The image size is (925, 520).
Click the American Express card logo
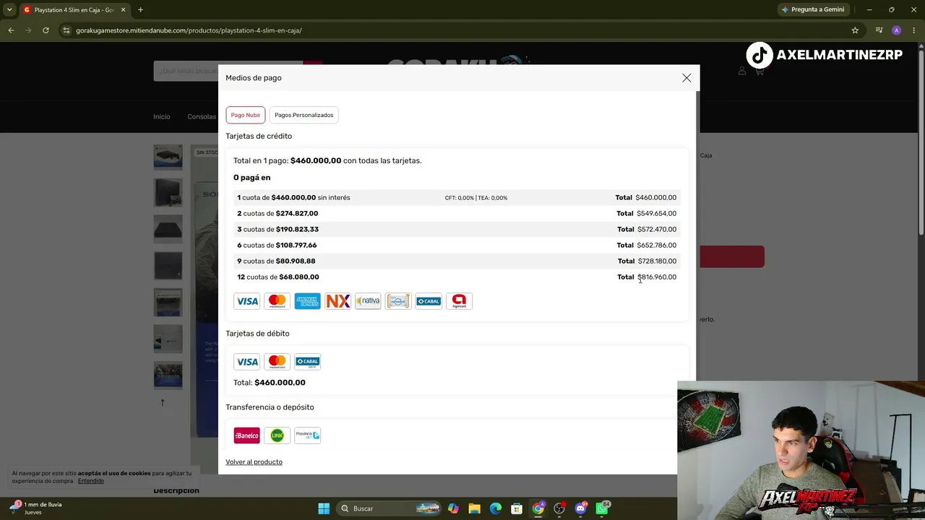(307, 301)
